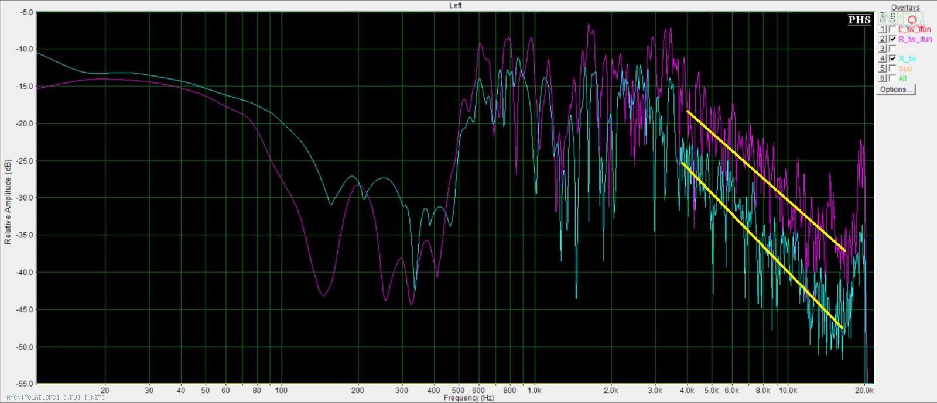Viewport: 937px width, 403px height.
Task: Show the Sub overlay via its checkbox
Action: coord(892,68)
